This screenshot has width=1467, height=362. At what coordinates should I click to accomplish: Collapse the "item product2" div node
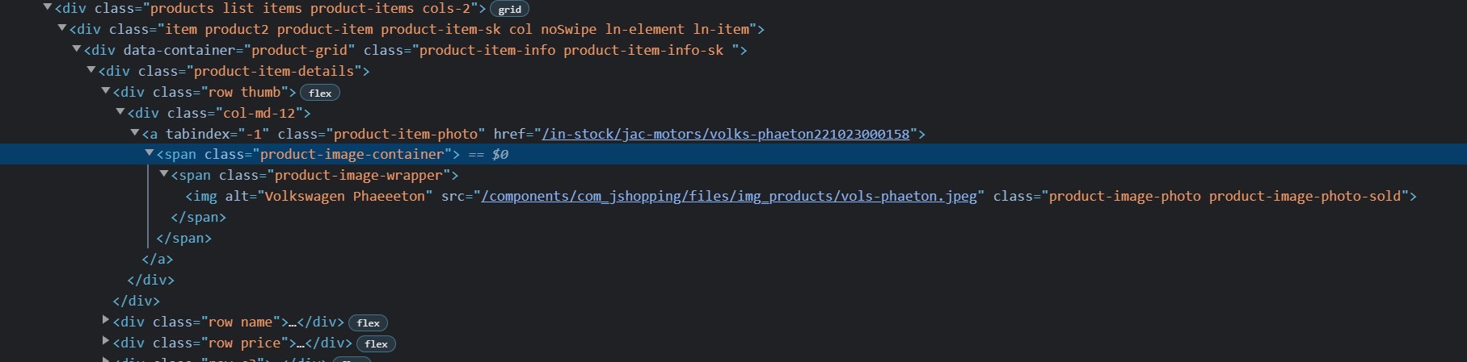pos(62,29)
